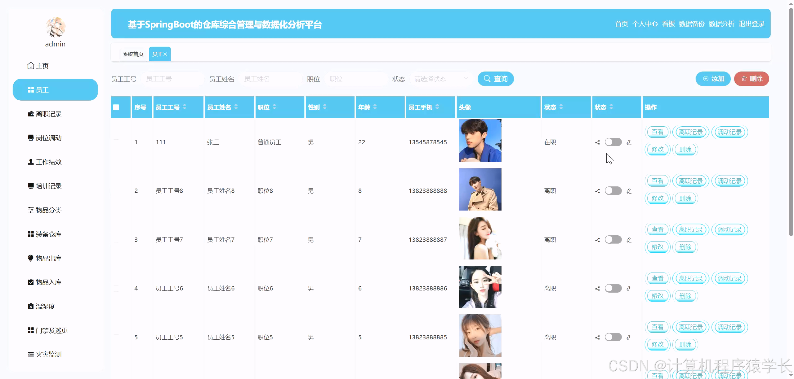Click the edit pencil icon in row 2

(629, 191)
